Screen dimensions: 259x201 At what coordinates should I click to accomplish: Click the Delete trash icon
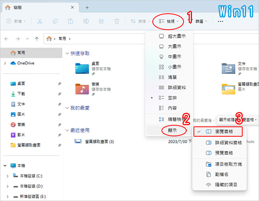pos(117,21)
